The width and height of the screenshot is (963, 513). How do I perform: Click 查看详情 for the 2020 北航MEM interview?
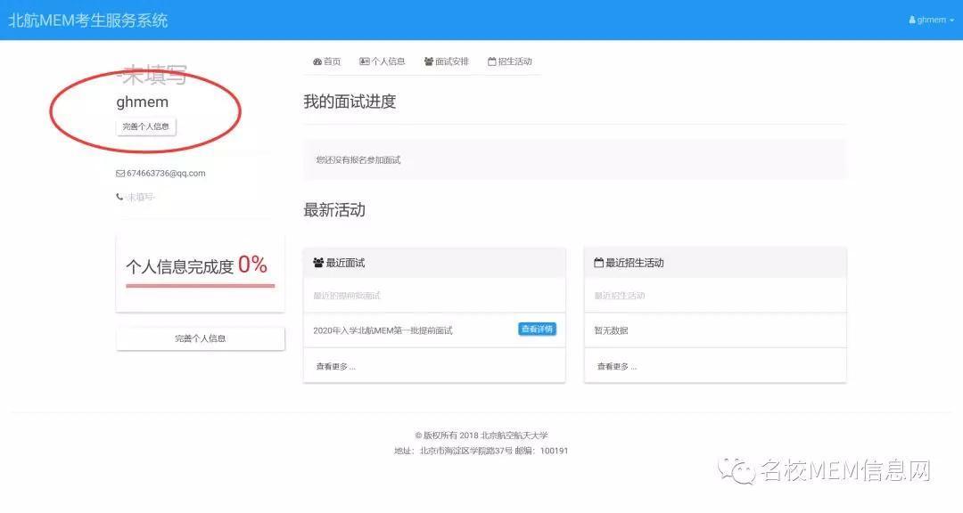[x=536, y=329]
